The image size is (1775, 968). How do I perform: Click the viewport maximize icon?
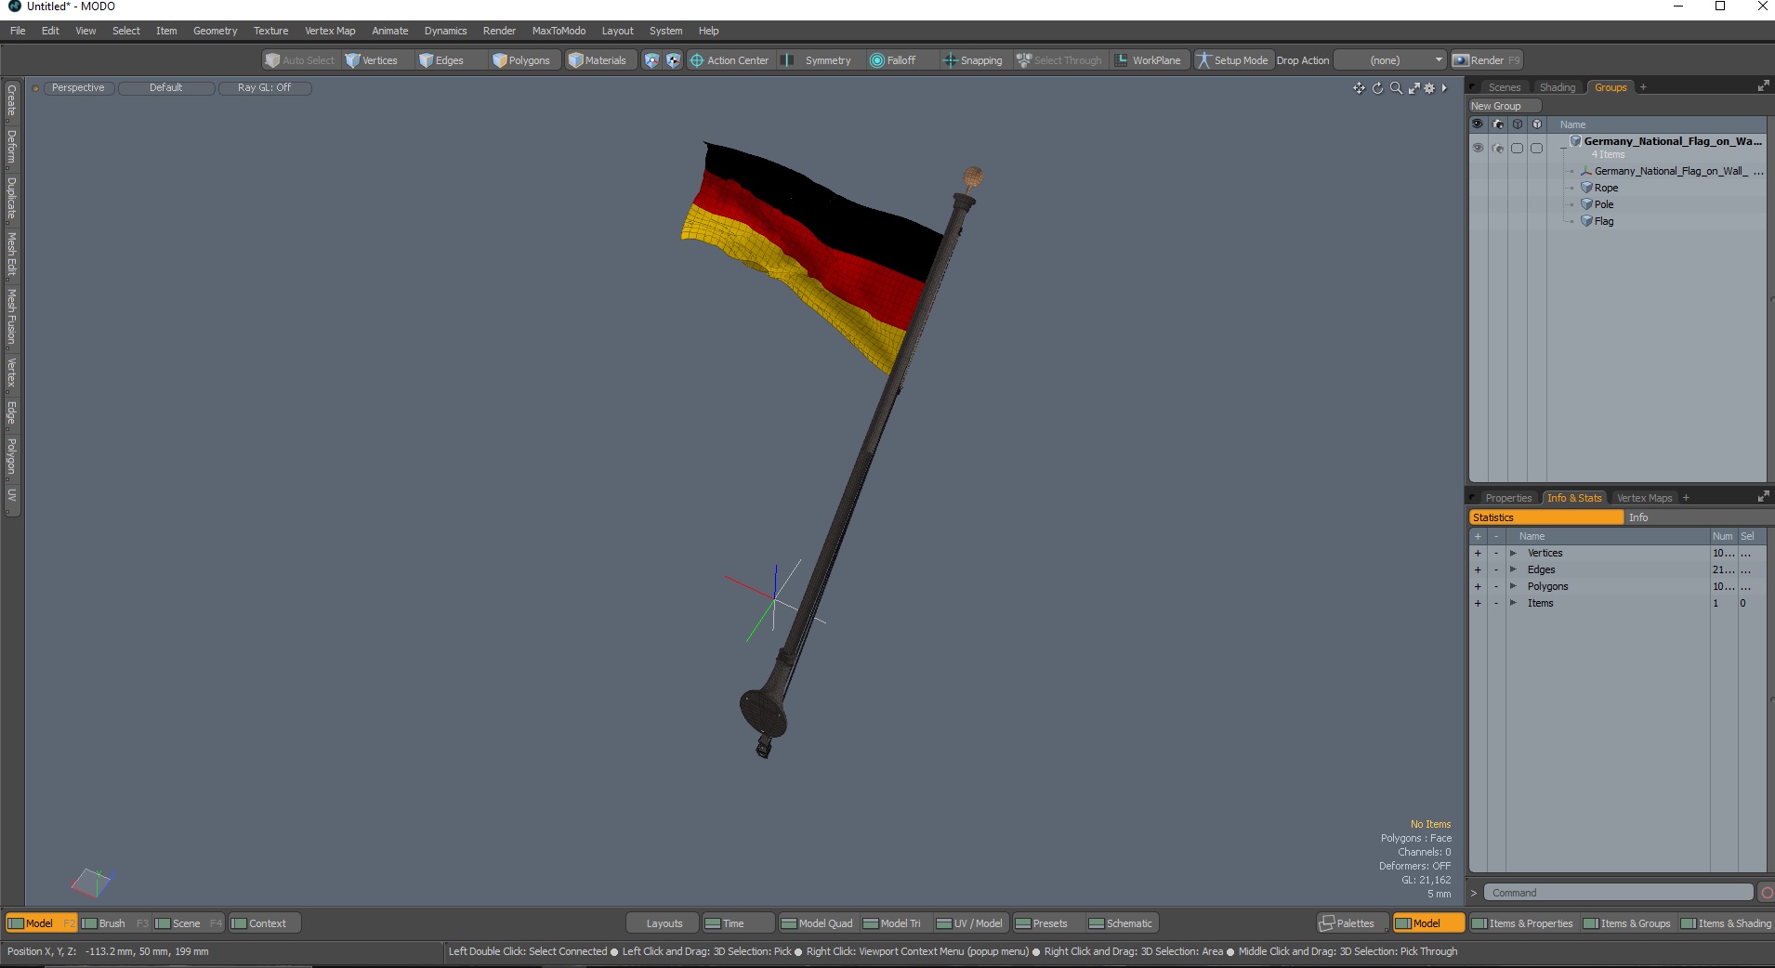pos(1413,87)
